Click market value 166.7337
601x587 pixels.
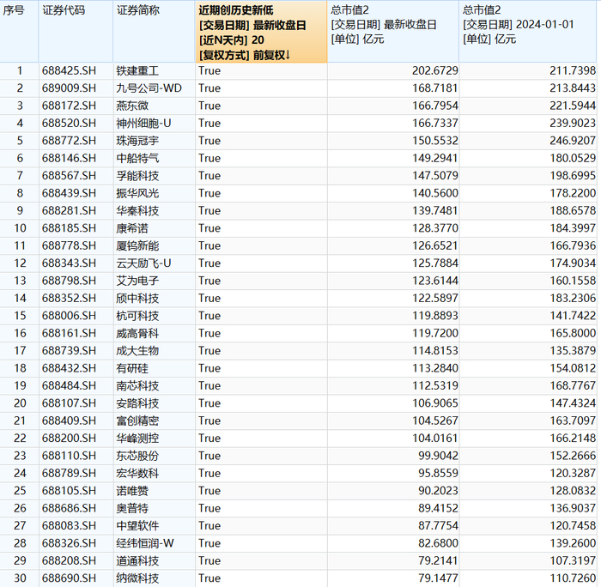point(435,124)
